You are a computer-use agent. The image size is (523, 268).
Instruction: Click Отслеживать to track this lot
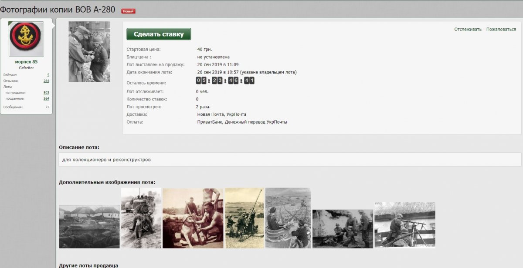pyautogui.click(x=468, y=30)
